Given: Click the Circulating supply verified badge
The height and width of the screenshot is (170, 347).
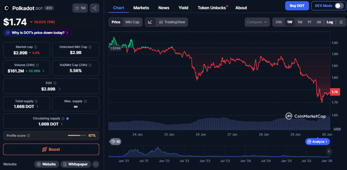Looking at the screenshot, I should click(x=68, y=119).
